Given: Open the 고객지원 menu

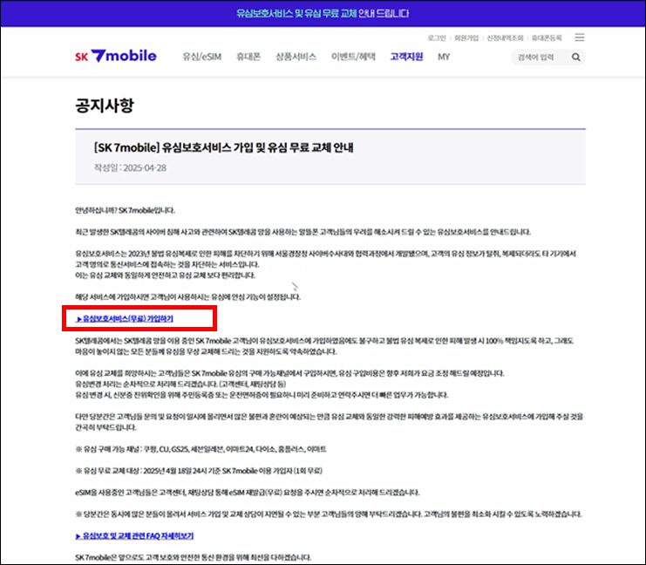Looking at the screenshot, I should 406,57.
